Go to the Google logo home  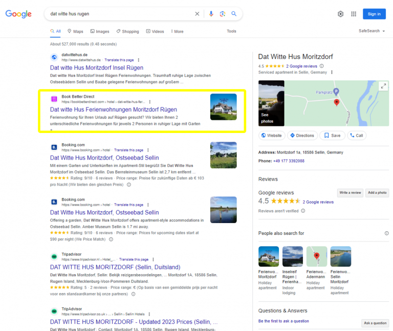coord(18,14)
